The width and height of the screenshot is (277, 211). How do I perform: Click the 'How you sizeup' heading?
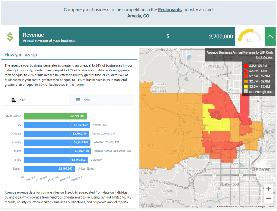pos(21,55)
